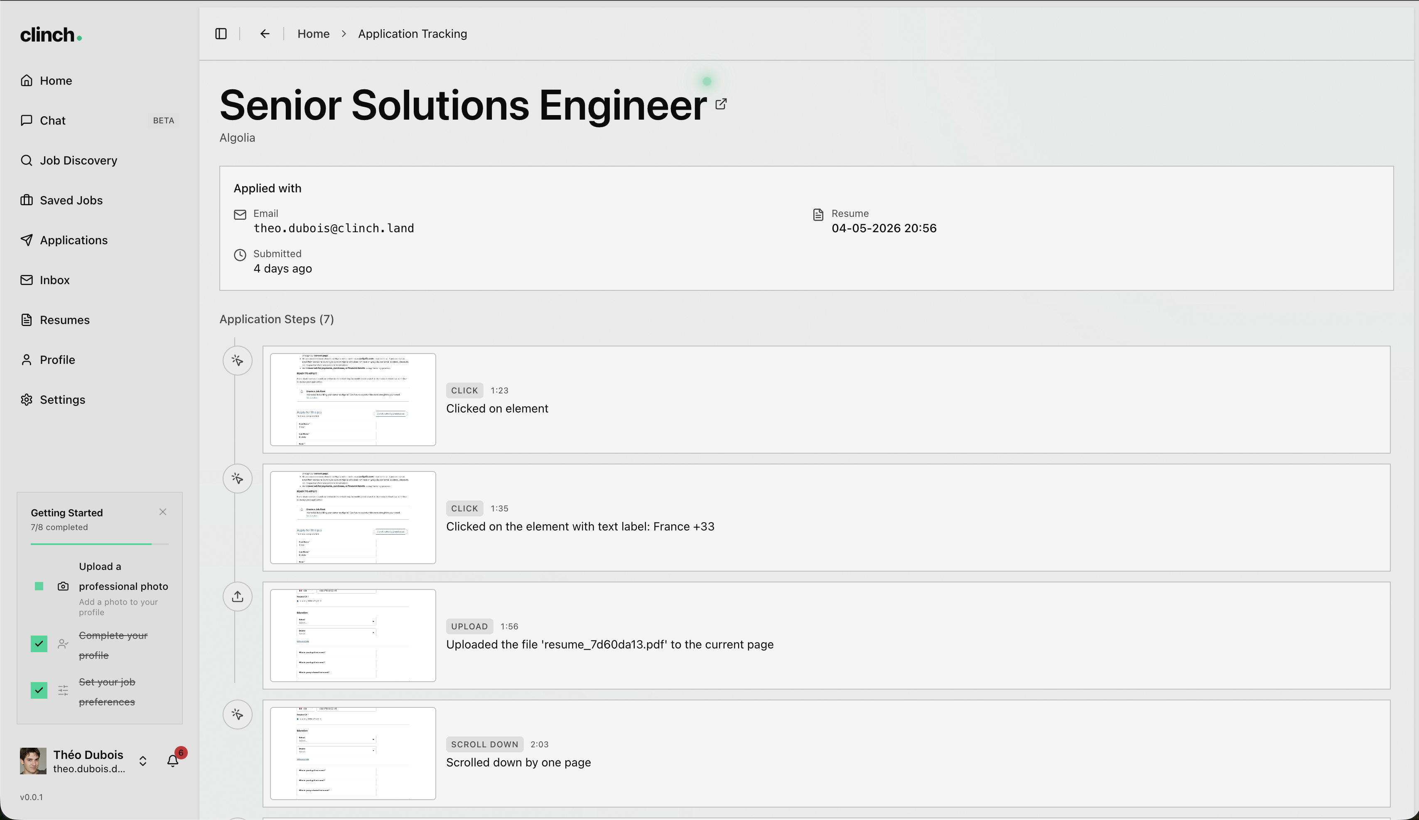
Task: Click the SCROLL DOWN tag label
Action: coord(485,744)
